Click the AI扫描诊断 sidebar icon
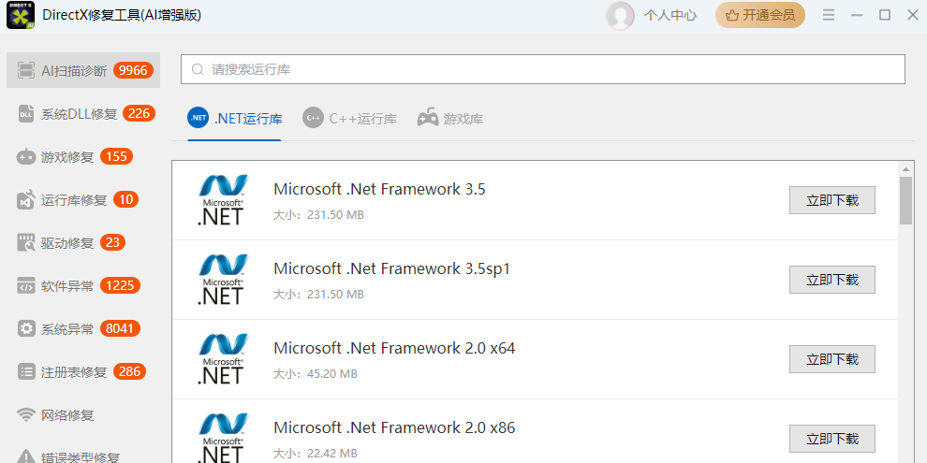The width and height of the screenshot is (927, 463). click(26, 70)
